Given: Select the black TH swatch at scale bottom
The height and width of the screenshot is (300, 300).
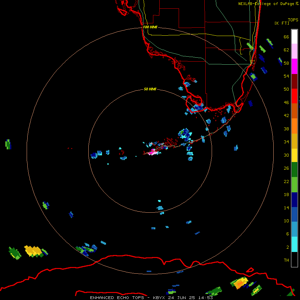Looking at the screenshot, I should [x=294, y=259].
